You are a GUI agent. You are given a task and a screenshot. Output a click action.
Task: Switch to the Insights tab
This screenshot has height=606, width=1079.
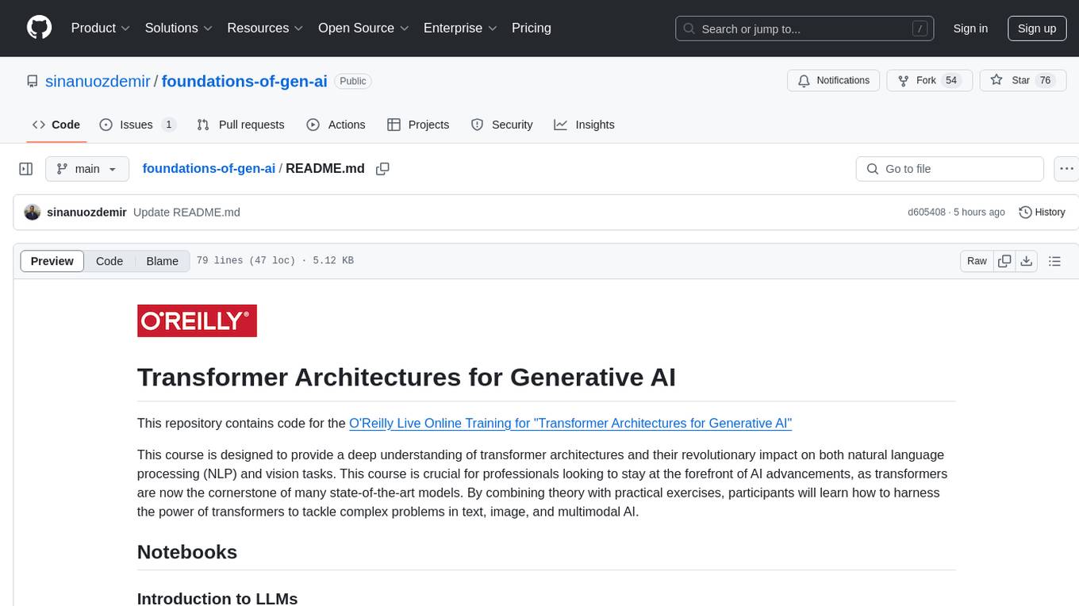[x=584, y=125]
